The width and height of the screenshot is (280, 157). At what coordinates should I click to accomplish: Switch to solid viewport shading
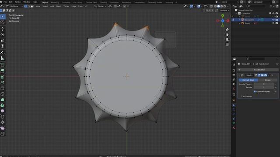point(218,6)
